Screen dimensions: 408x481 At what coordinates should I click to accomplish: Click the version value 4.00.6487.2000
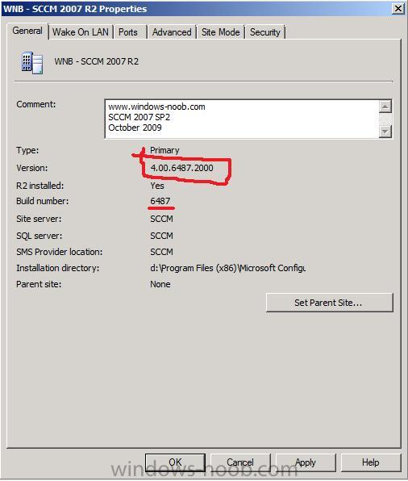pos(181,168)
